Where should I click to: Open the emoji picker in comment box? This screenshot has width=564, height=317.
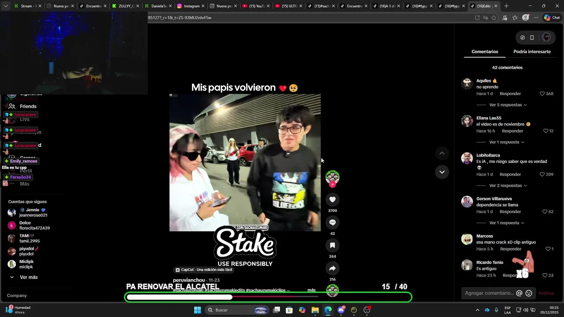(529, 293)
